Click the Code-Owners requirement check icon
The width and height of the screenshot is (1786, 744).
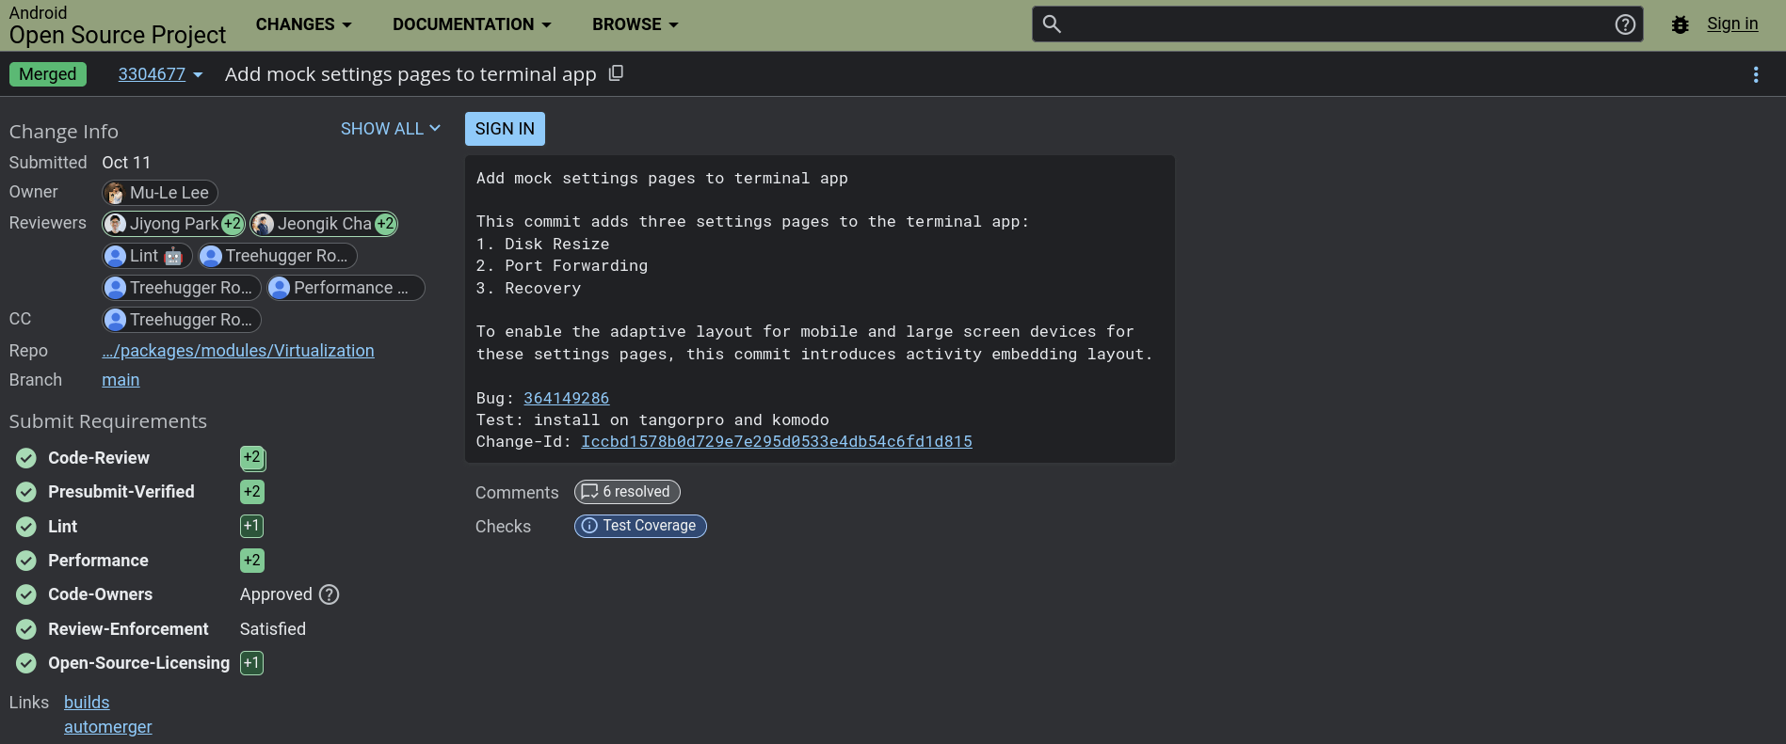[x=26, y=594]
